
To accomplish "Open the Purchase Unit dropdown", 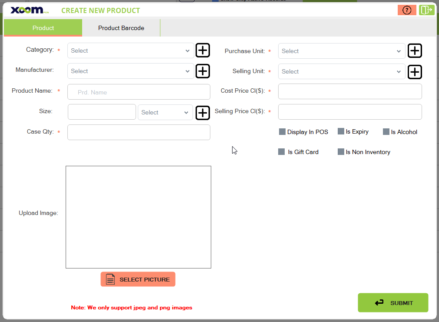I will tap(341, 51).
